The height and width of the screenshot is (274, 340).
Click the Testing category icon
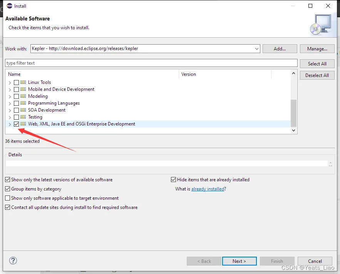pos(23,117)
